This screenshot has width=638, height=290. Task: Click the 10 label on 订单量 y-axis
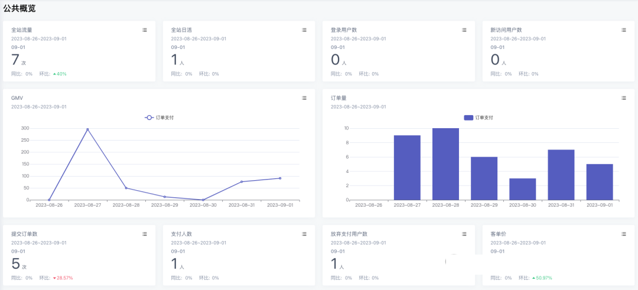coord(347,128)
